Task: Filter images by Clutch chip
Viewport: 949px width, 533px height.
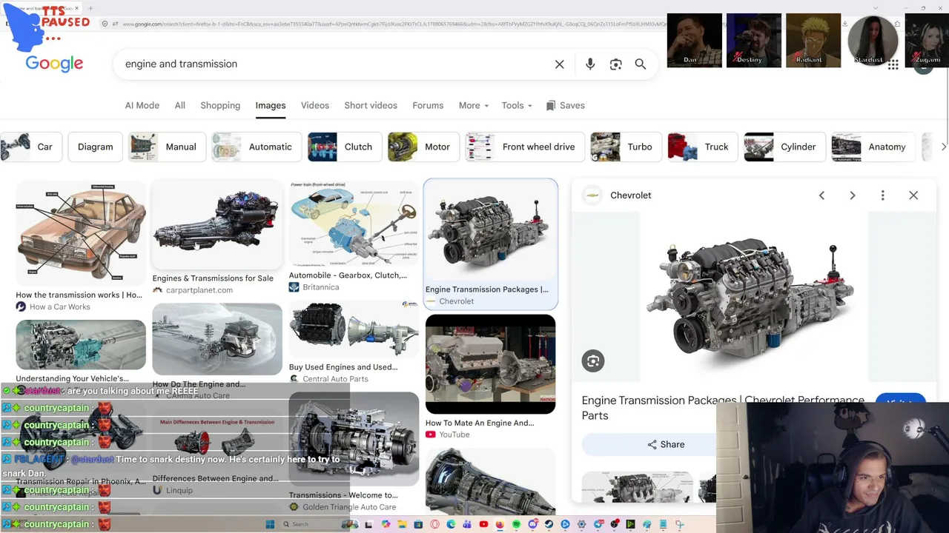Action: [x=345, y=147]
